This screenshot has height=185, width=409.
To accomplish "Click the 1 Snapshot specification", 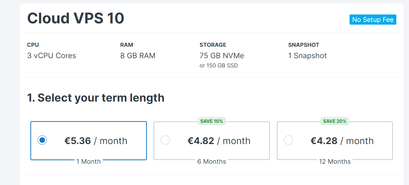I will point(307,56).
